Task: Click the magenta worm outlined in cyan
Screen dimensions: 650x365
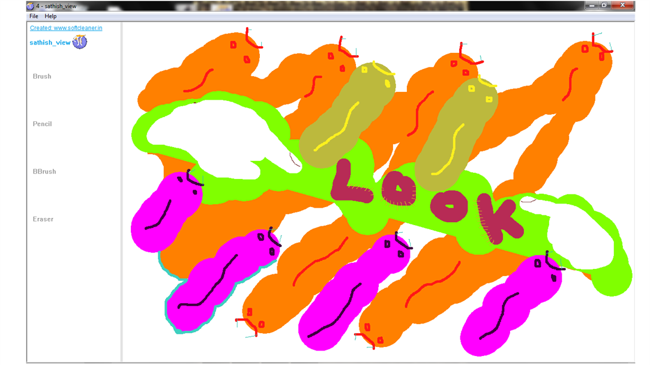Action: pyautogui.click(x=222, y=280)
